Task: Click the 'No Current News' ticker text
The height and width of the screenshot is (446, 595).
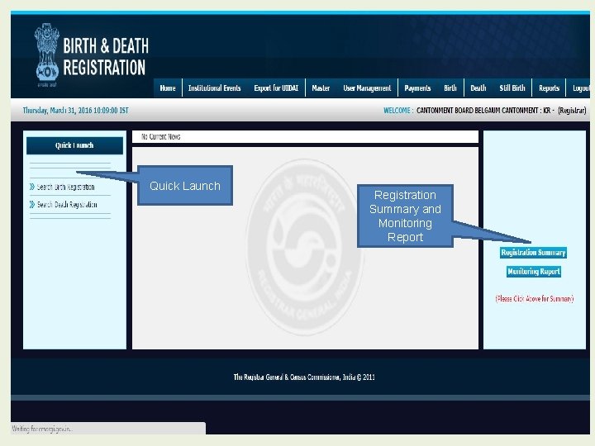Action: point(160,137)
